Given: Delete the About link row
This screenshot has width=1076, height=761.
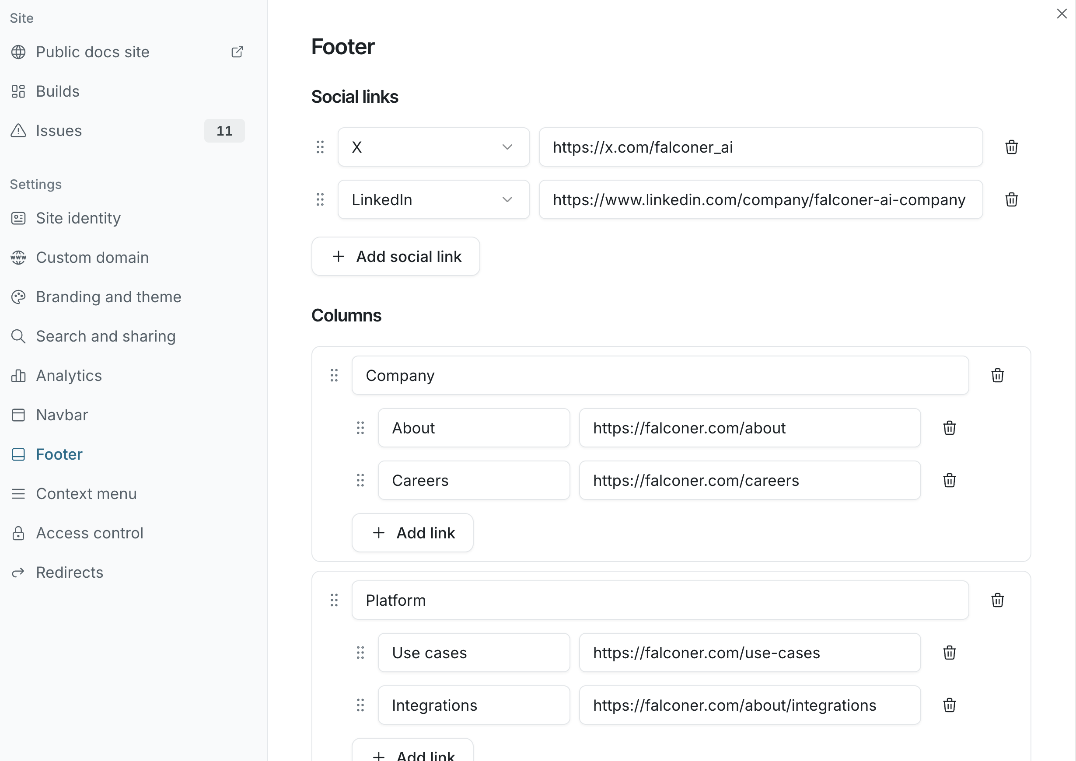Looking at the screenshot, I should click(x=950, y=428).
